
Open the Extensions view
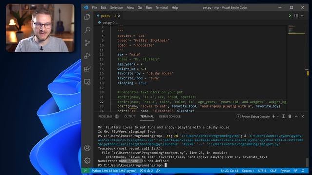tap(87, 69)
